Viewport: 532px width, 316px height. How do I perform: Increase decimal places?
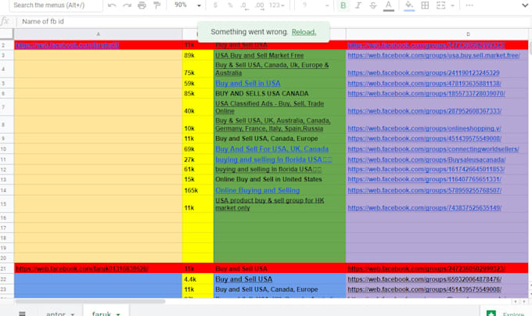[x=259, y=5]
